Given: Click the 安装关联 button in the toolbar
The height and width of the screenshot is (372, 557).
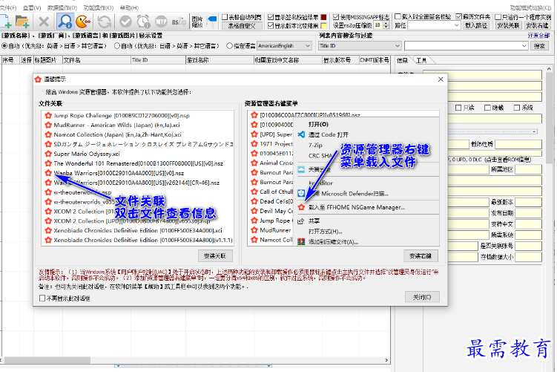Looking at the screenshot, I should (508, 25).
